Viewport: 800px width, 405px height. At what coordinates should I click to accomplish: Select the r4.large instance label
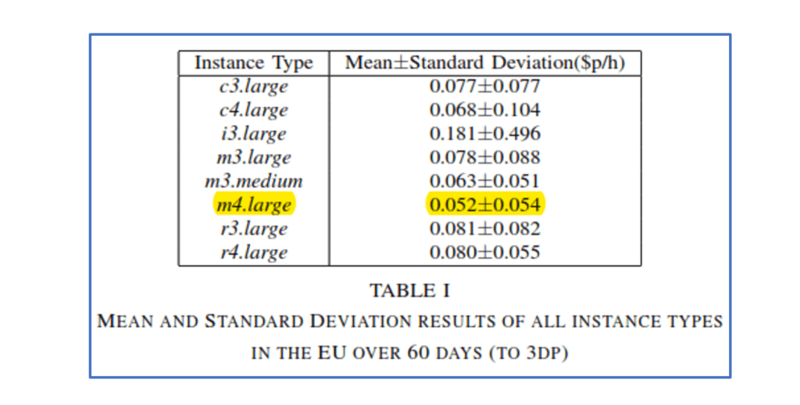[x=254, y=252]
